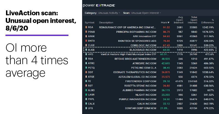Viewport: 219px width, 114px height.
Task: Click the color marker beside CALX
Action: (86, 104)
